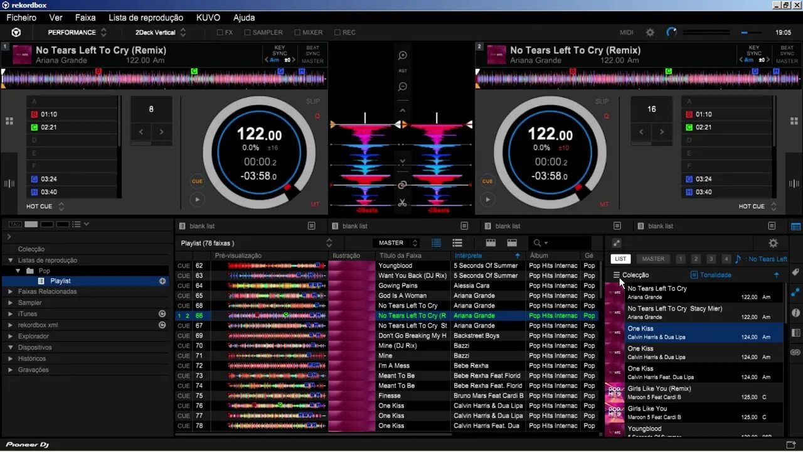This screenshot has height=452, width=803.
Task: Click the cloud sync spinner icon
Action: click(671, 32)
